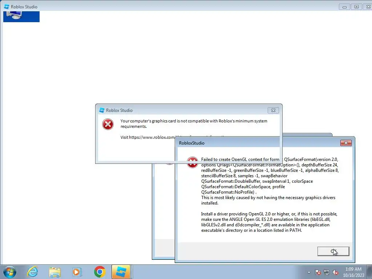Show hidden system tray icons
This screenshot has height=279, width=372.
coord(309,272)
